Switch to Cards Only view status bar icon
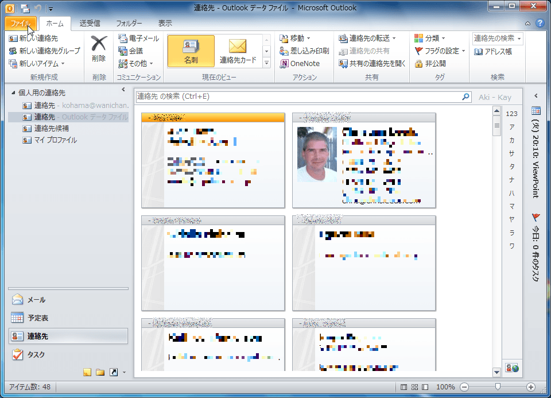Image resolution: width=551 pixels, height=398 pixels. 414,387
